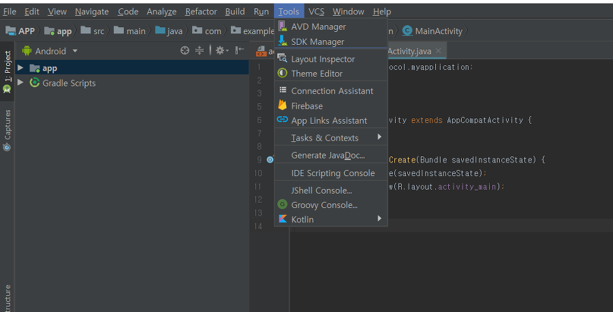Click the SDK Manager download icon
This screenshot has width=613, height=312.
pyautogui.click(x=282, y=41)
